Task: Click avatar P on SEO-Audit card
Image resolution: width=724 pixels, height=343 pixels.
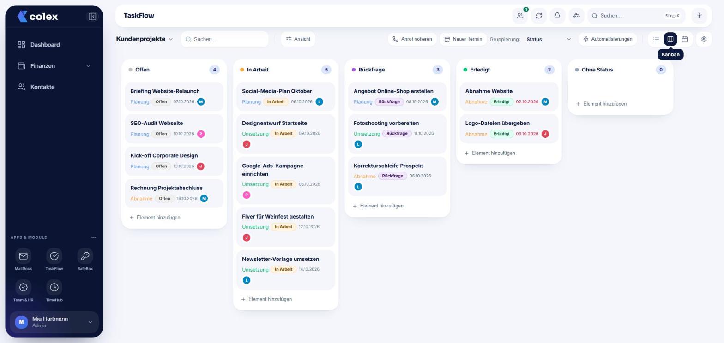Action: 201,134
